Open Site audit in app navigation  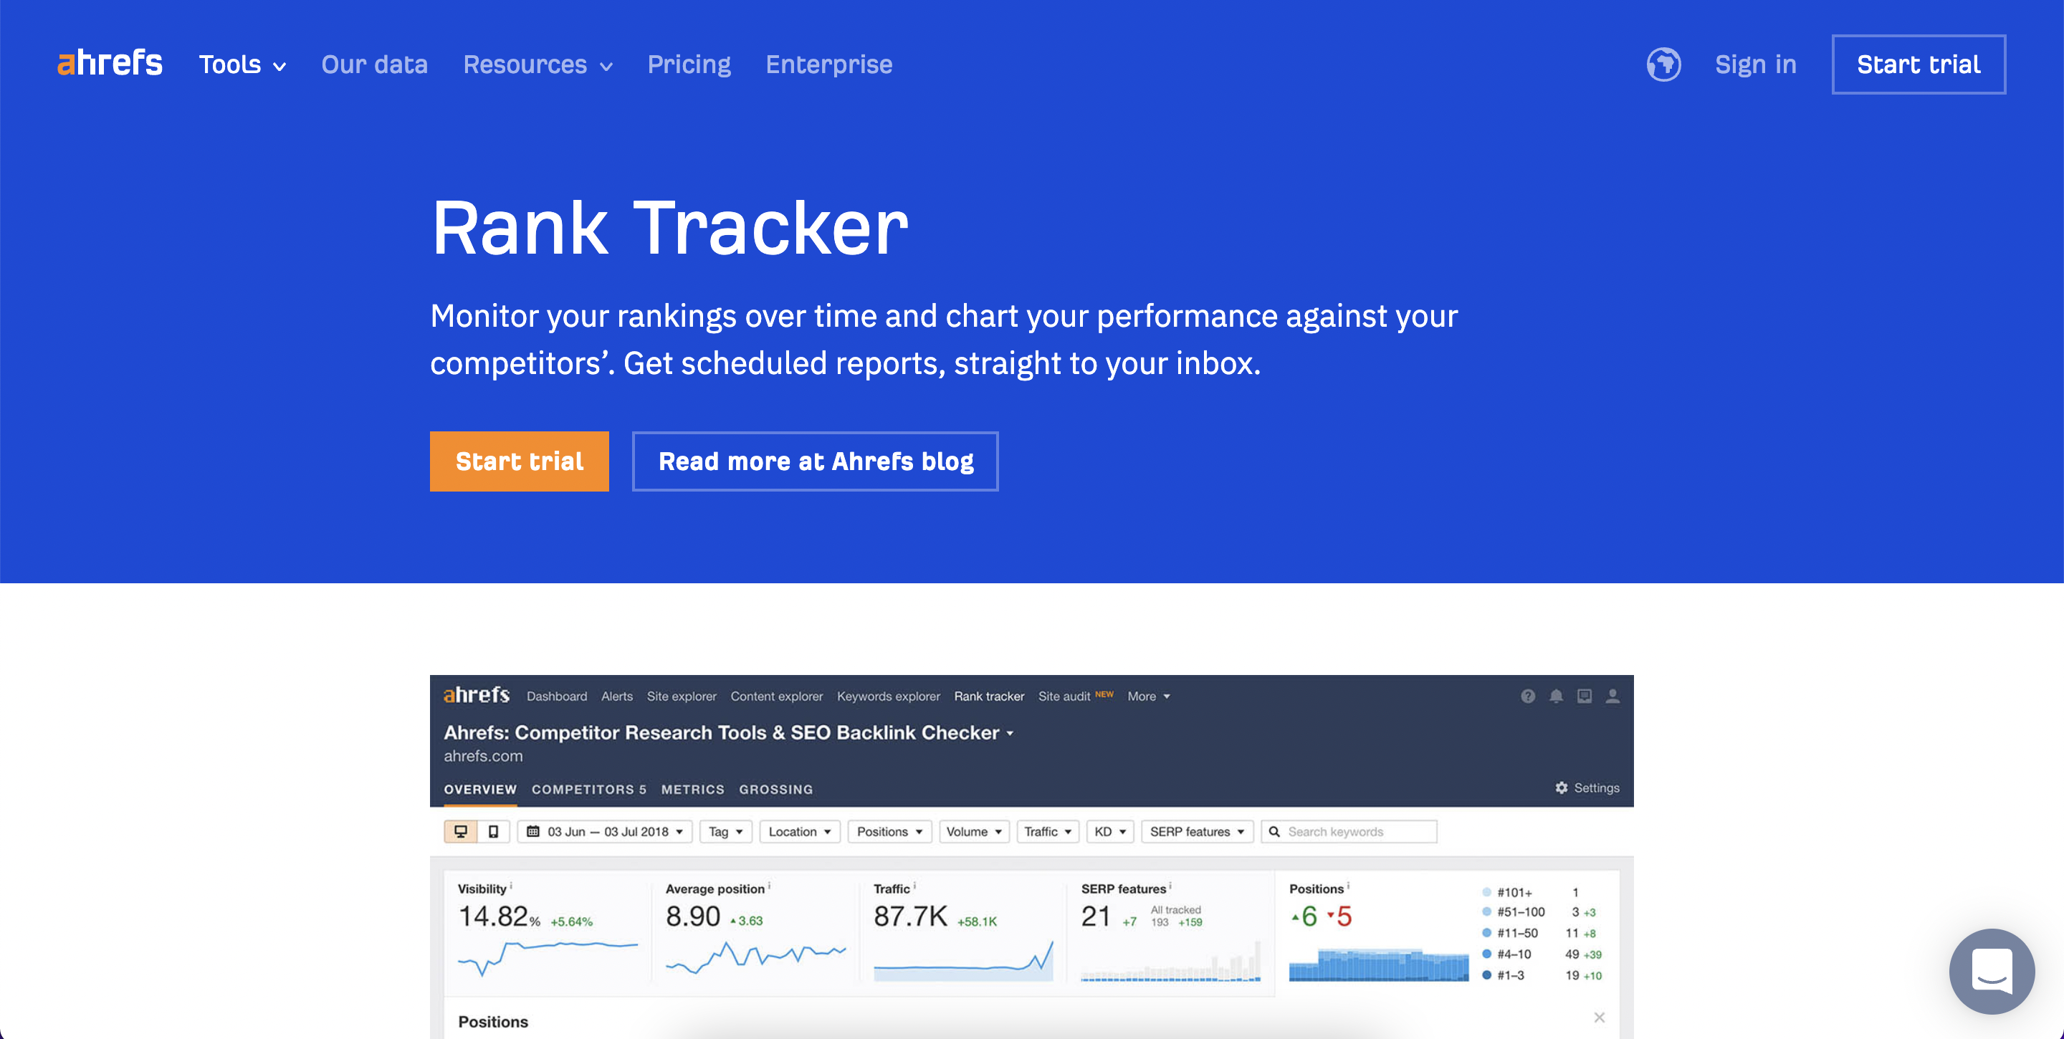[x=1064, y=696]
